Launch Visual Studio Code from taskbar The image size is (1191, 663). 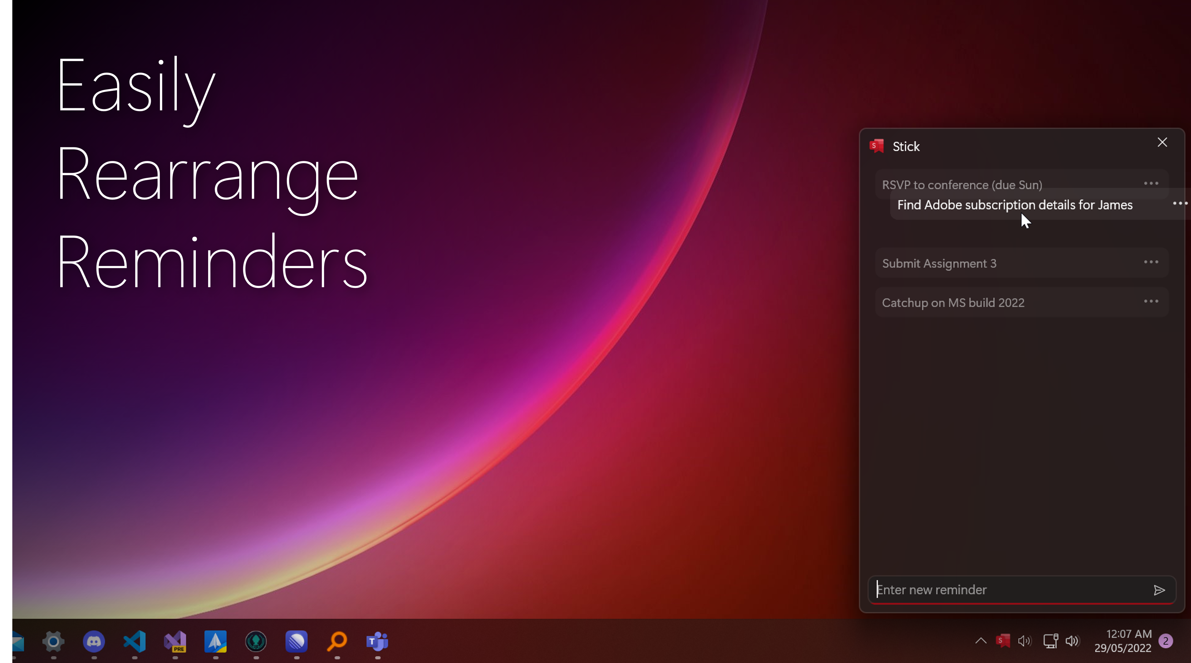[134, 641]
